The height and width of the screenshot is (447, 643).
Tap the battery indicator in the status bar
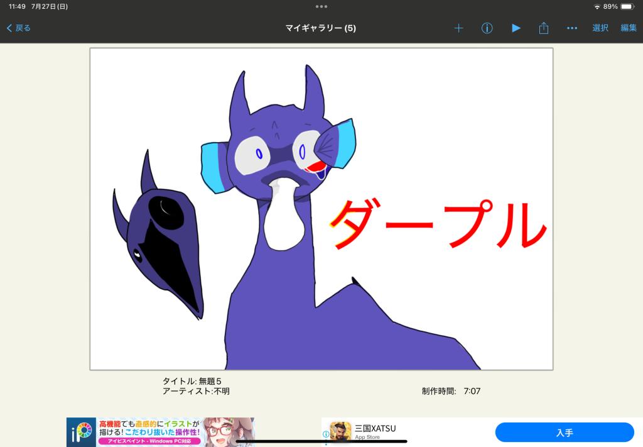pyautogui.click(x=627, y=6)
